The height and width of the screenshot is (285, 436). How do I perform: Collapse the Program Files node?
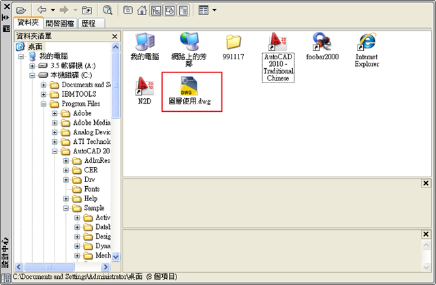pos(44,104)
